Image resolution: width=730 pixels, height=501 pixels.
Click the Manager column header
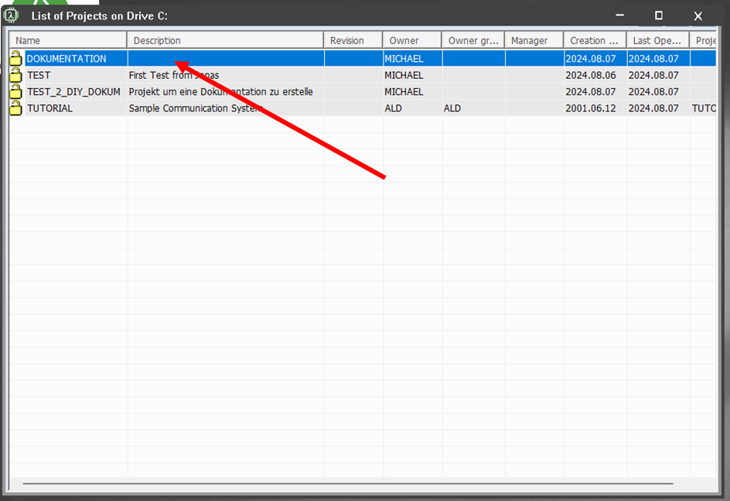(534, 40)
